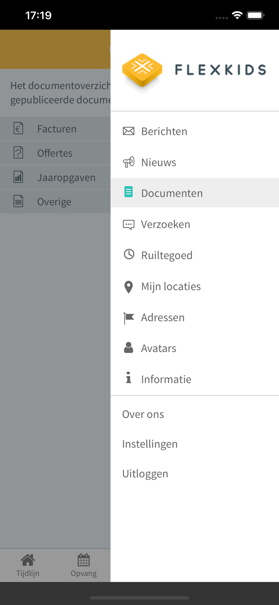This screenshot has width=279, height=605.
Task: Tap the euro invoice icon beside Facturen
Action: pyautogui.click(x=18, y=128)
